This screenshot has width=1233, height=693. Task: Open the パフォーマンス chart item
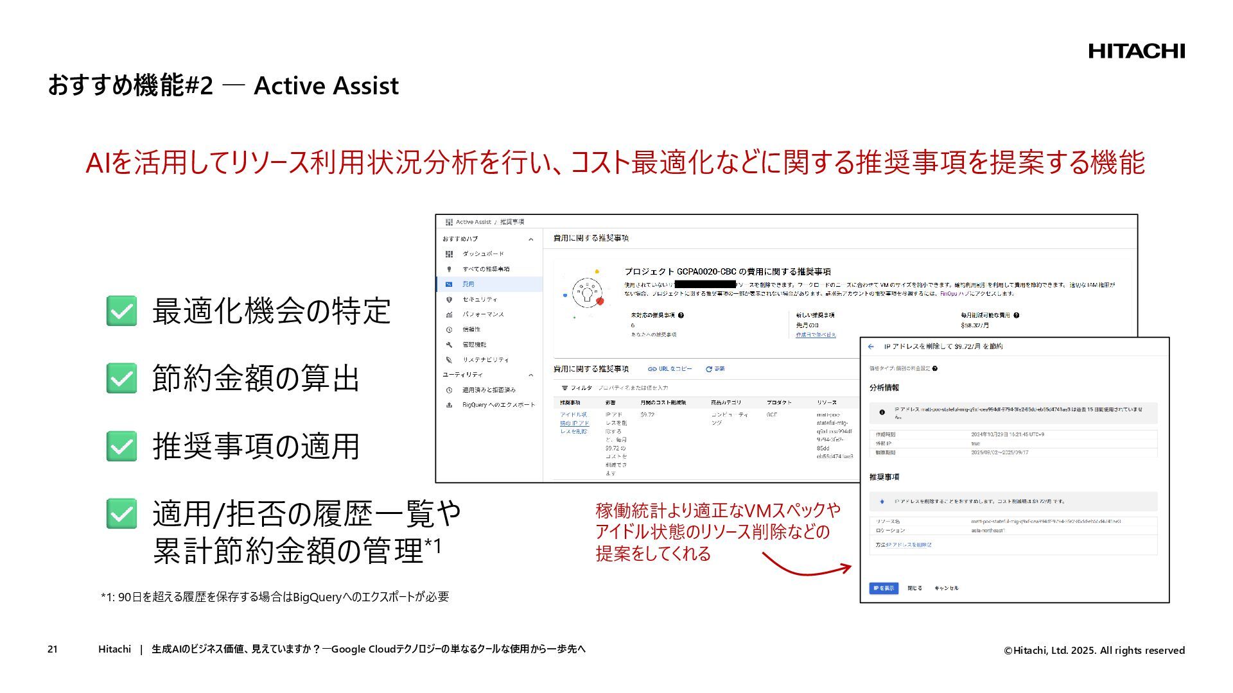[x=483, y=314]
